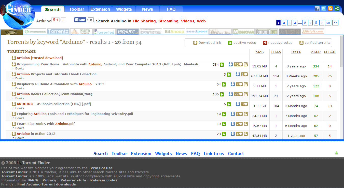Switch to the Sumo Torrent site tab
Image resolution: width=344 pixels, height=188 pixels.
(x=81, y=32)
